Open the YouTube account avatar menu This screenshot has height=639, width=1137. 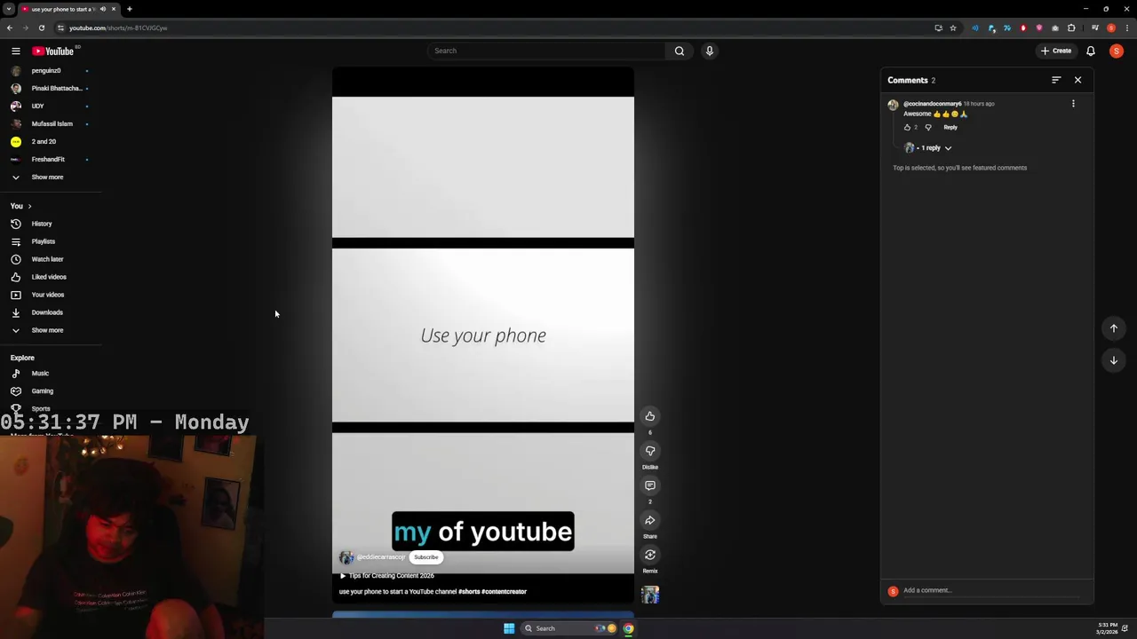pyautogui.click(x=1117, y=51)
